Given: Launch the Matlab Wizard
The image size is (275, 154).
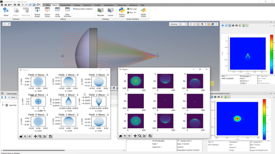Looking at the screenshot, I should click(143, 12).
